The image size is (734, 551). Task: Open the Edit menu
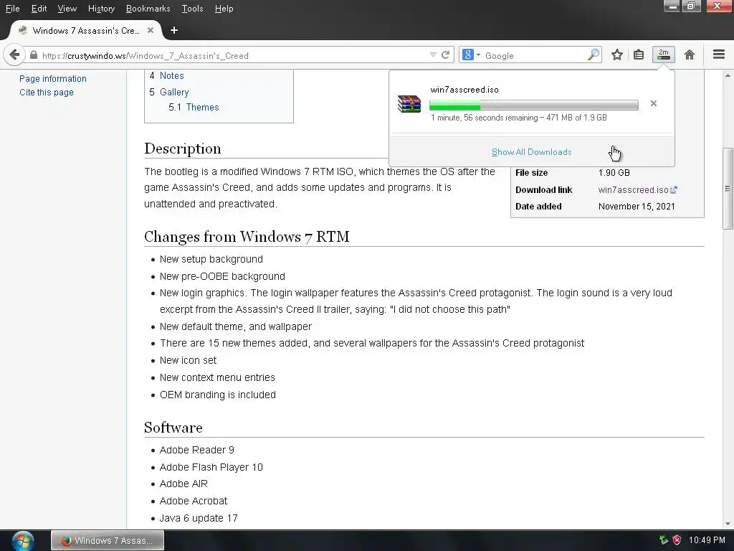39,9
